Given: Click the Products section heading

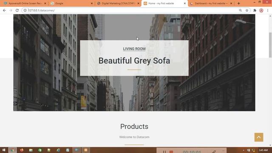Looking at the screenshot, I should tap(134, 127).
